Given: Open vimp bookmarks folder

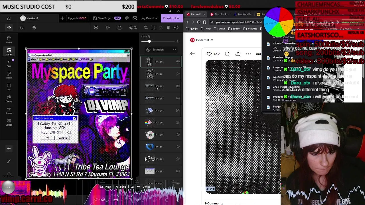Looking at the screenshot, I should pos(206,29).
